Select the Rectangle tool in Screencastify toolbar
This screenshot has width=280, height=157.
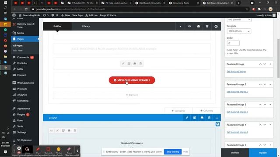pyautogui.click(x=48, y=150)
